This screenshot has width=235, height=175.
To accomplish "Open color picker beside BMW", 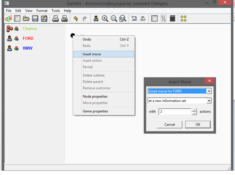I will 16,48.
